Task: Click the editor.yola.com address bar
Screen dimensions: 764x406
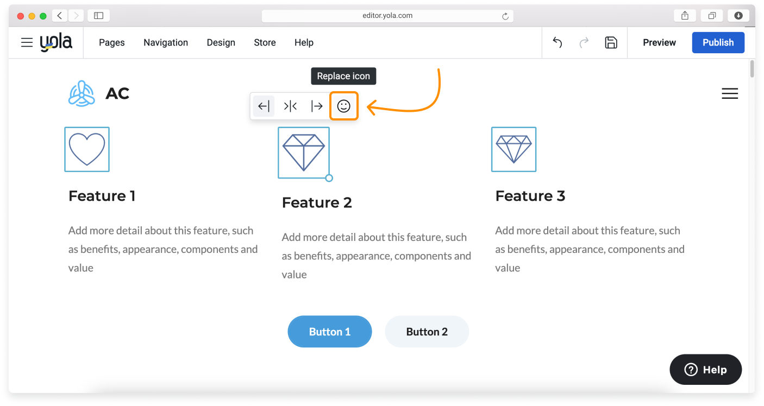Action: (x=387, y=16)
